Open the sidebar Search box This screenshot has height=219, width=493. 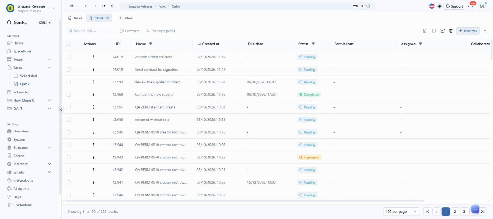tap(29, 23)
